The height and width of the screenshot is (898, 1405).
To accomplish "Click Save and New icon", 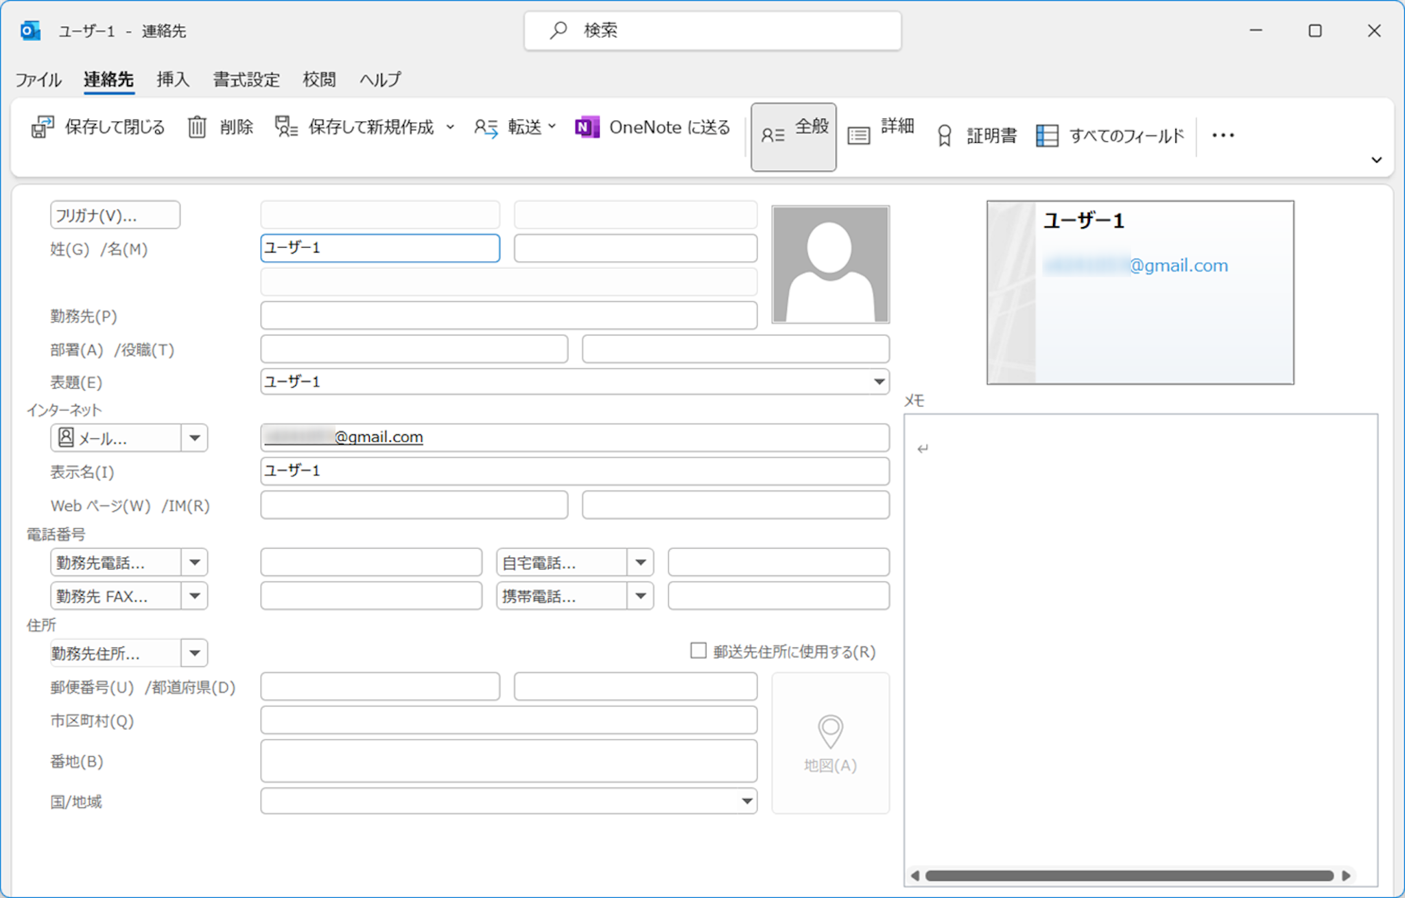I will [x=286, y=128].
